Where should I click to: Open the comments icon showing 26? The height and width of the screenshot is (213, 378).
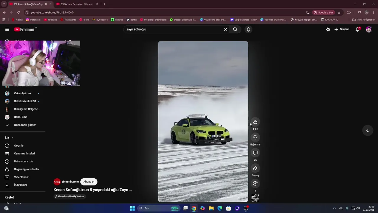pyautogui.click(x=255, y=153)
